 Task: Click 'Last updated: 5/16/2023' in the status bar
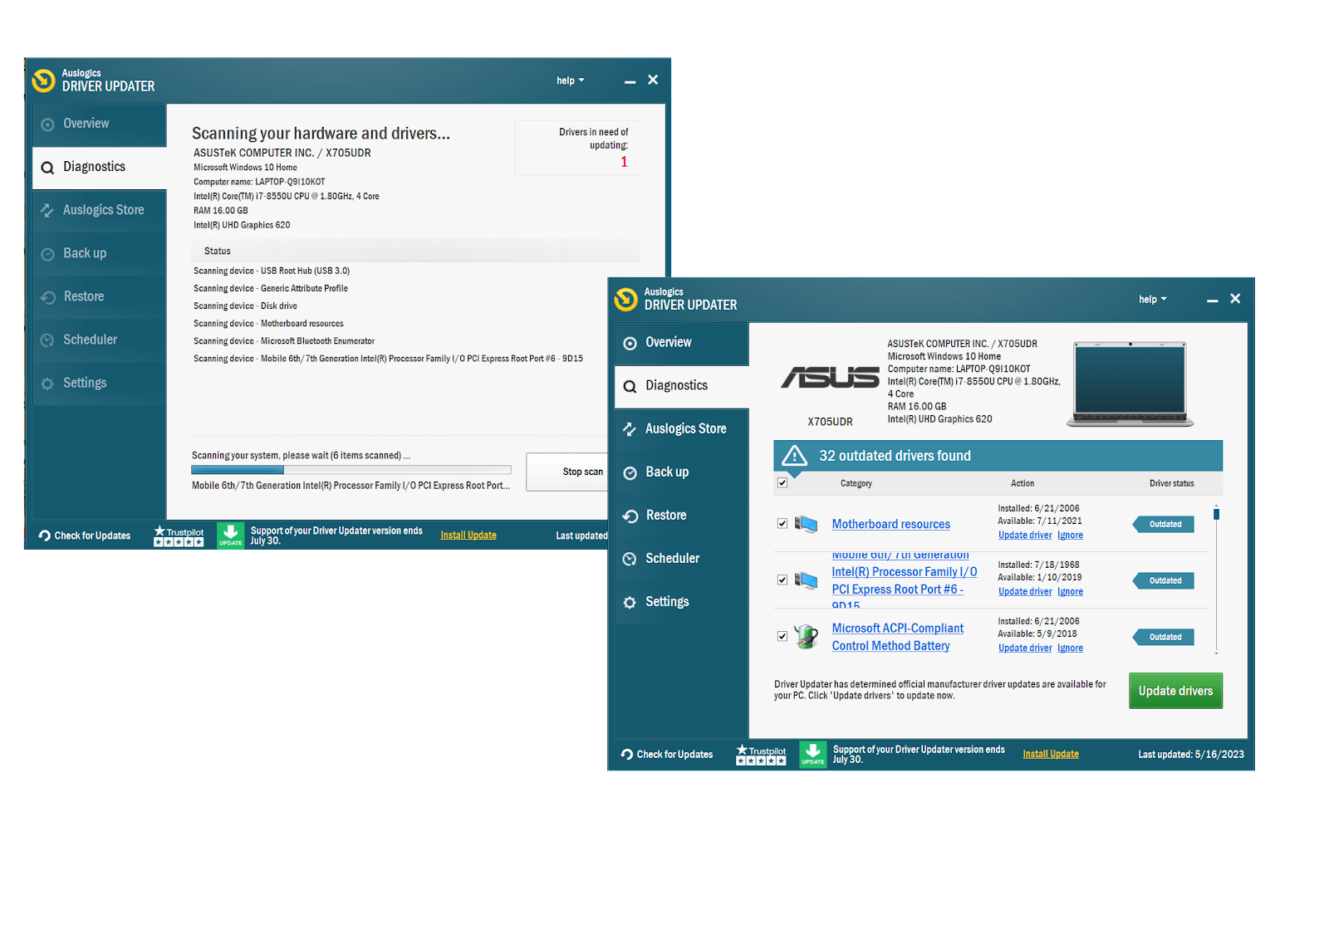(x=1191, y=755)
